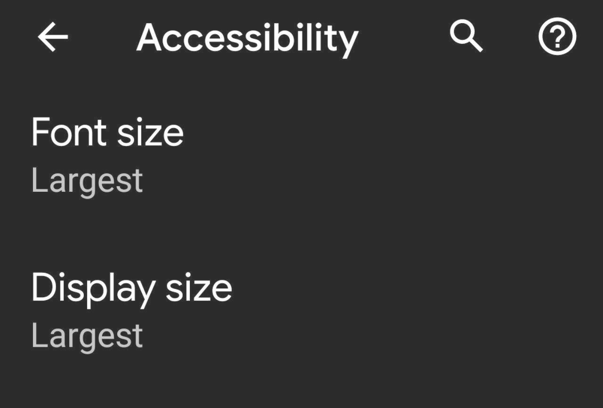The width and height of the screenshot is (603, 408).
Task: Start a settings search with the magnifying glass
Action: tap(467, 36)
